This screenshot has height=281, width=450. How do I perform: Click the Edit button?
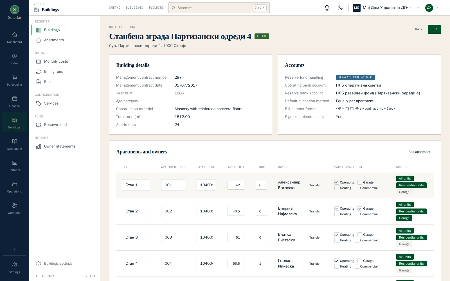(434, 29)
